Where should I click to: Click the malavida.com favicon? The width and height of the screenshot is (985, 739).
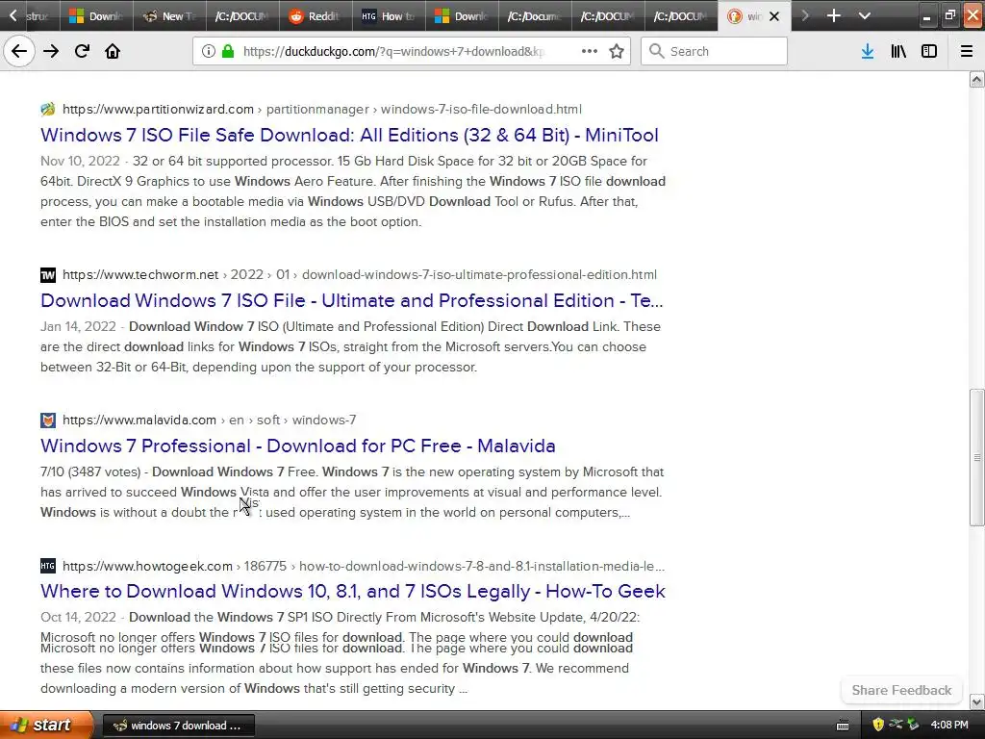point(48,420)
